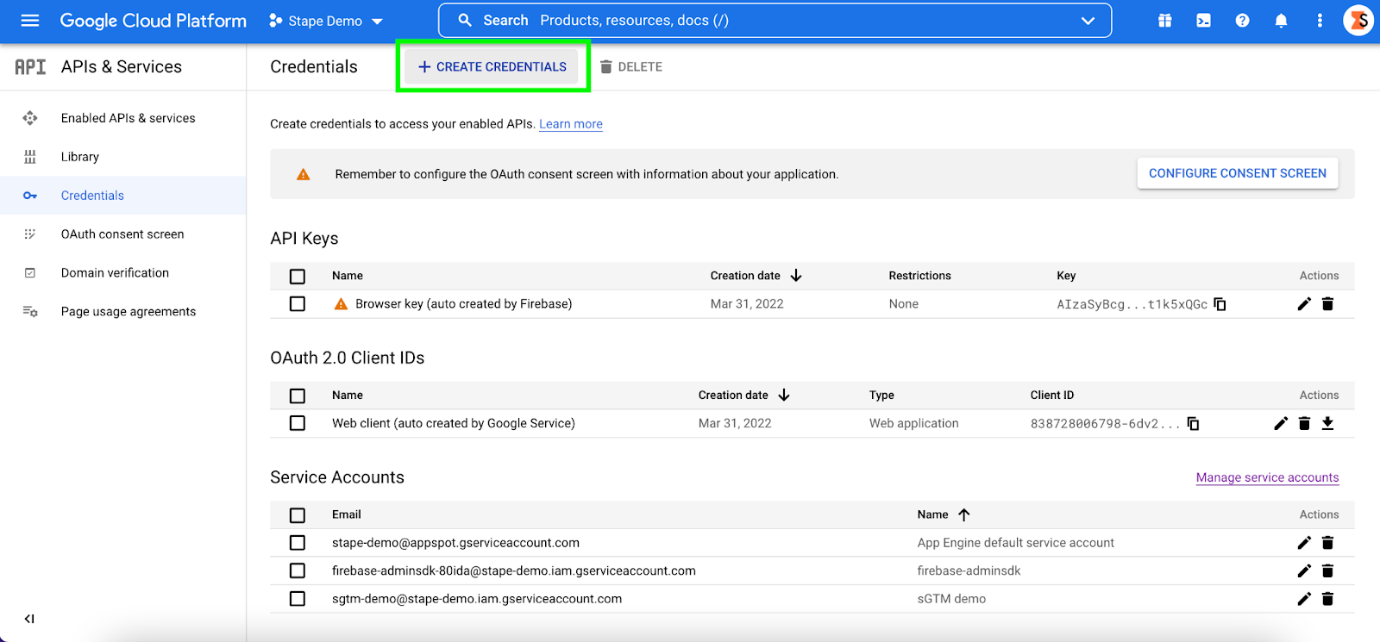Focus the Search products, resources, docs field
Viewport: 1380px width, 642px height.
pyautogui.click(x=775, y=21)
